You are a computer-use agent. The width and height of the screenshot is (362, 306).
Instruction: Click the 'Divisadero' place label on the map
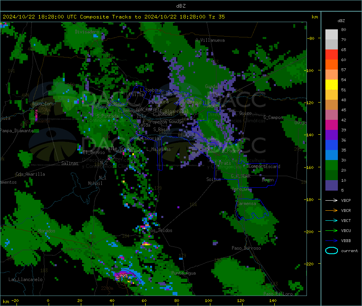[87, 32]
